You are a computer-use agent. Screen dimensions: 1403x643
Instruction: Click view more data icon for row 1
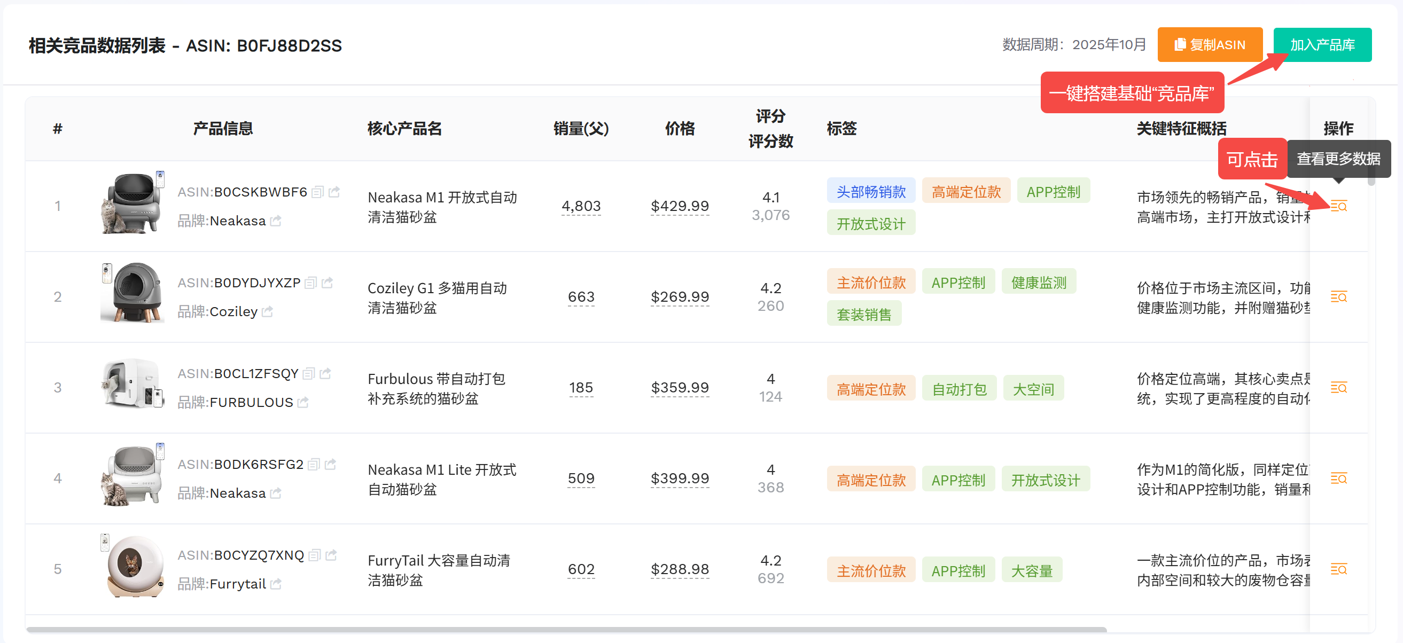1338,206
